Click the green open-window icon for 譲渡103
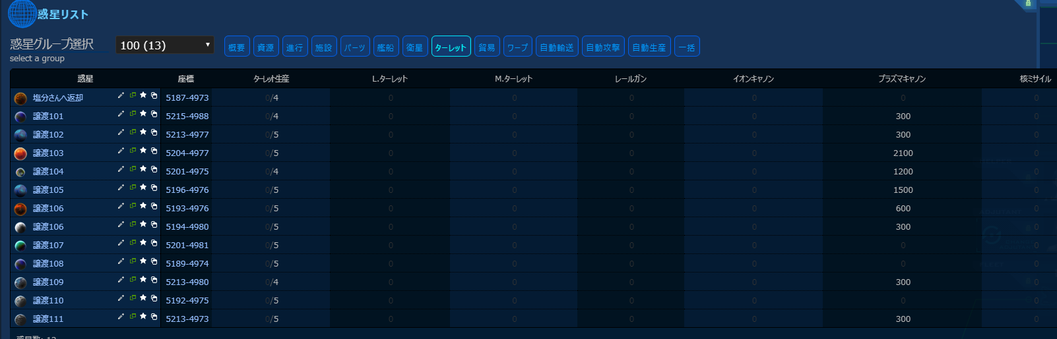This screenshot has width=1057, height=339. tap(133, 151)
